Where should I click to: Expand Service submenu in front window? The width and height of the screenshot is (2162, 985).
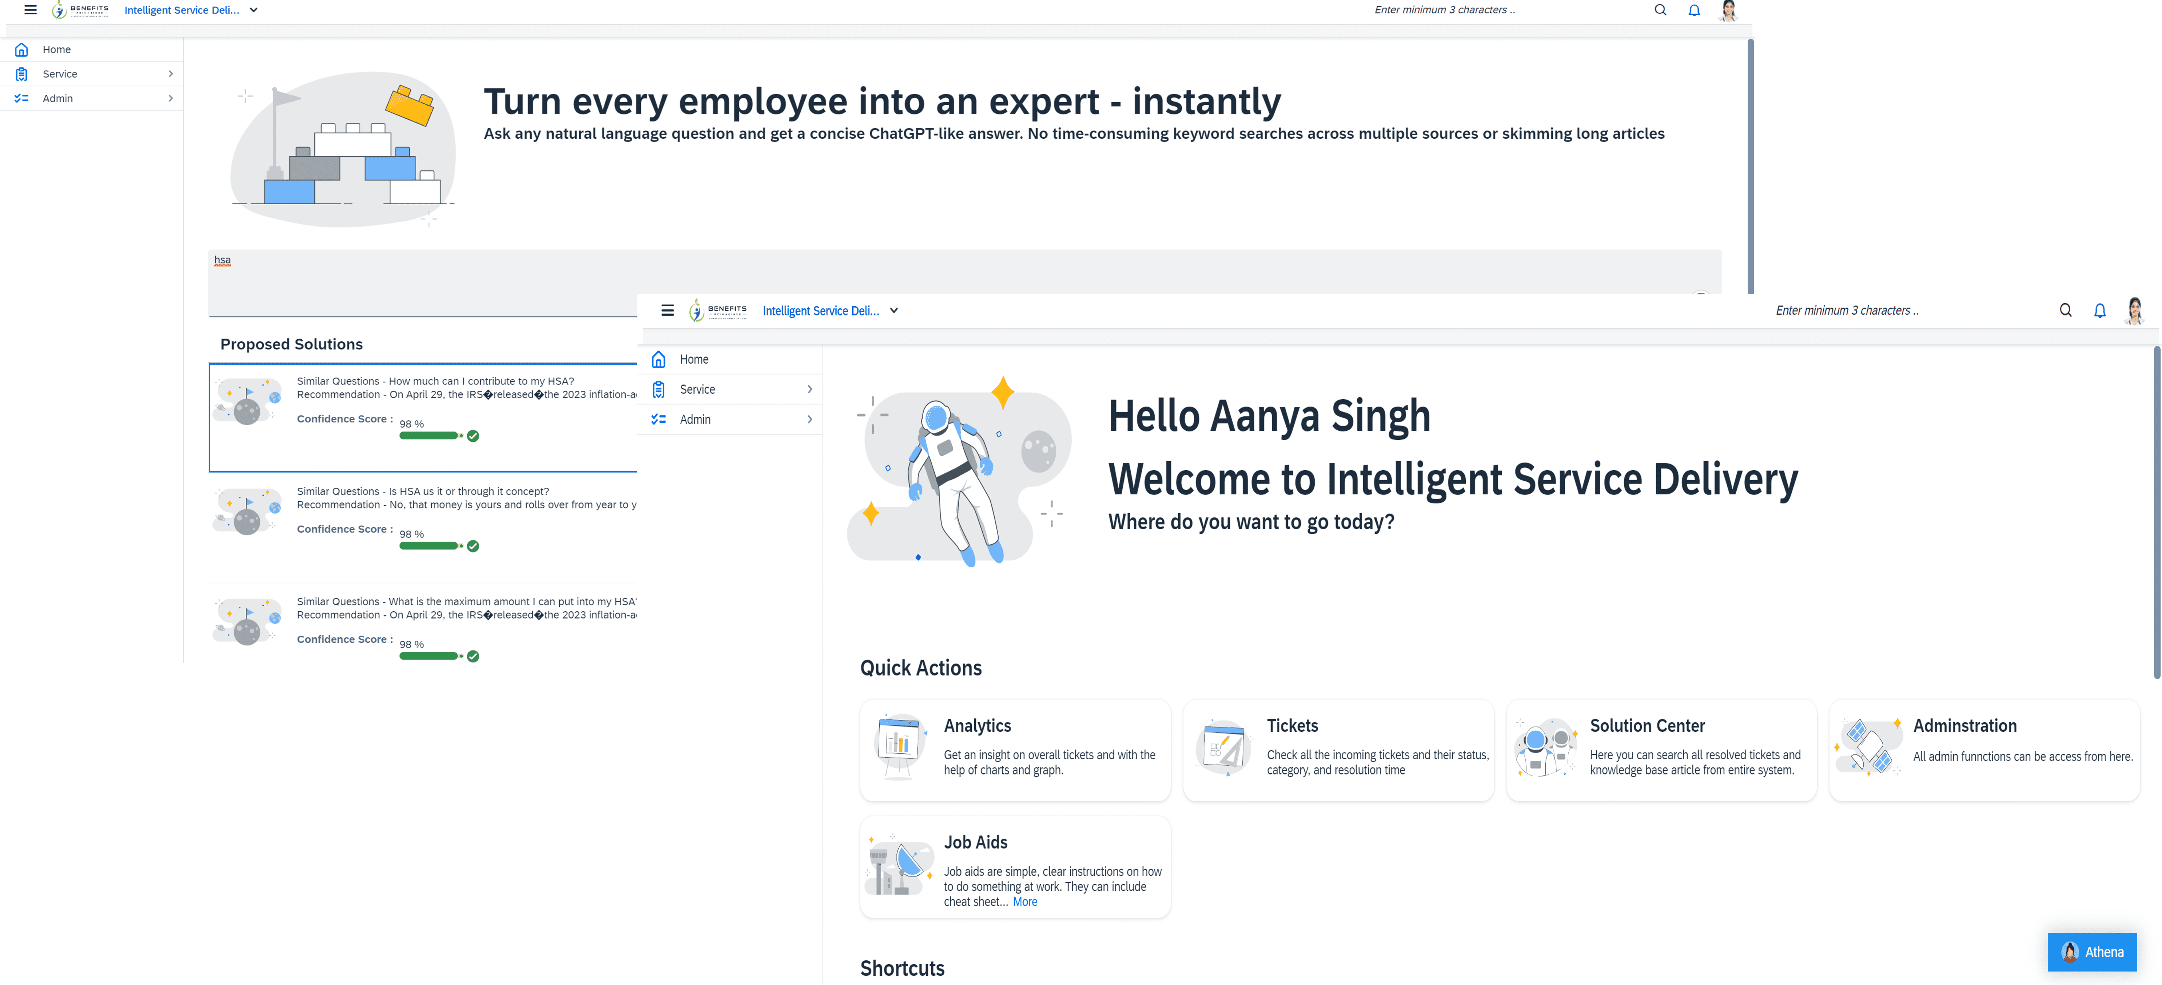(x=810, y=389)
